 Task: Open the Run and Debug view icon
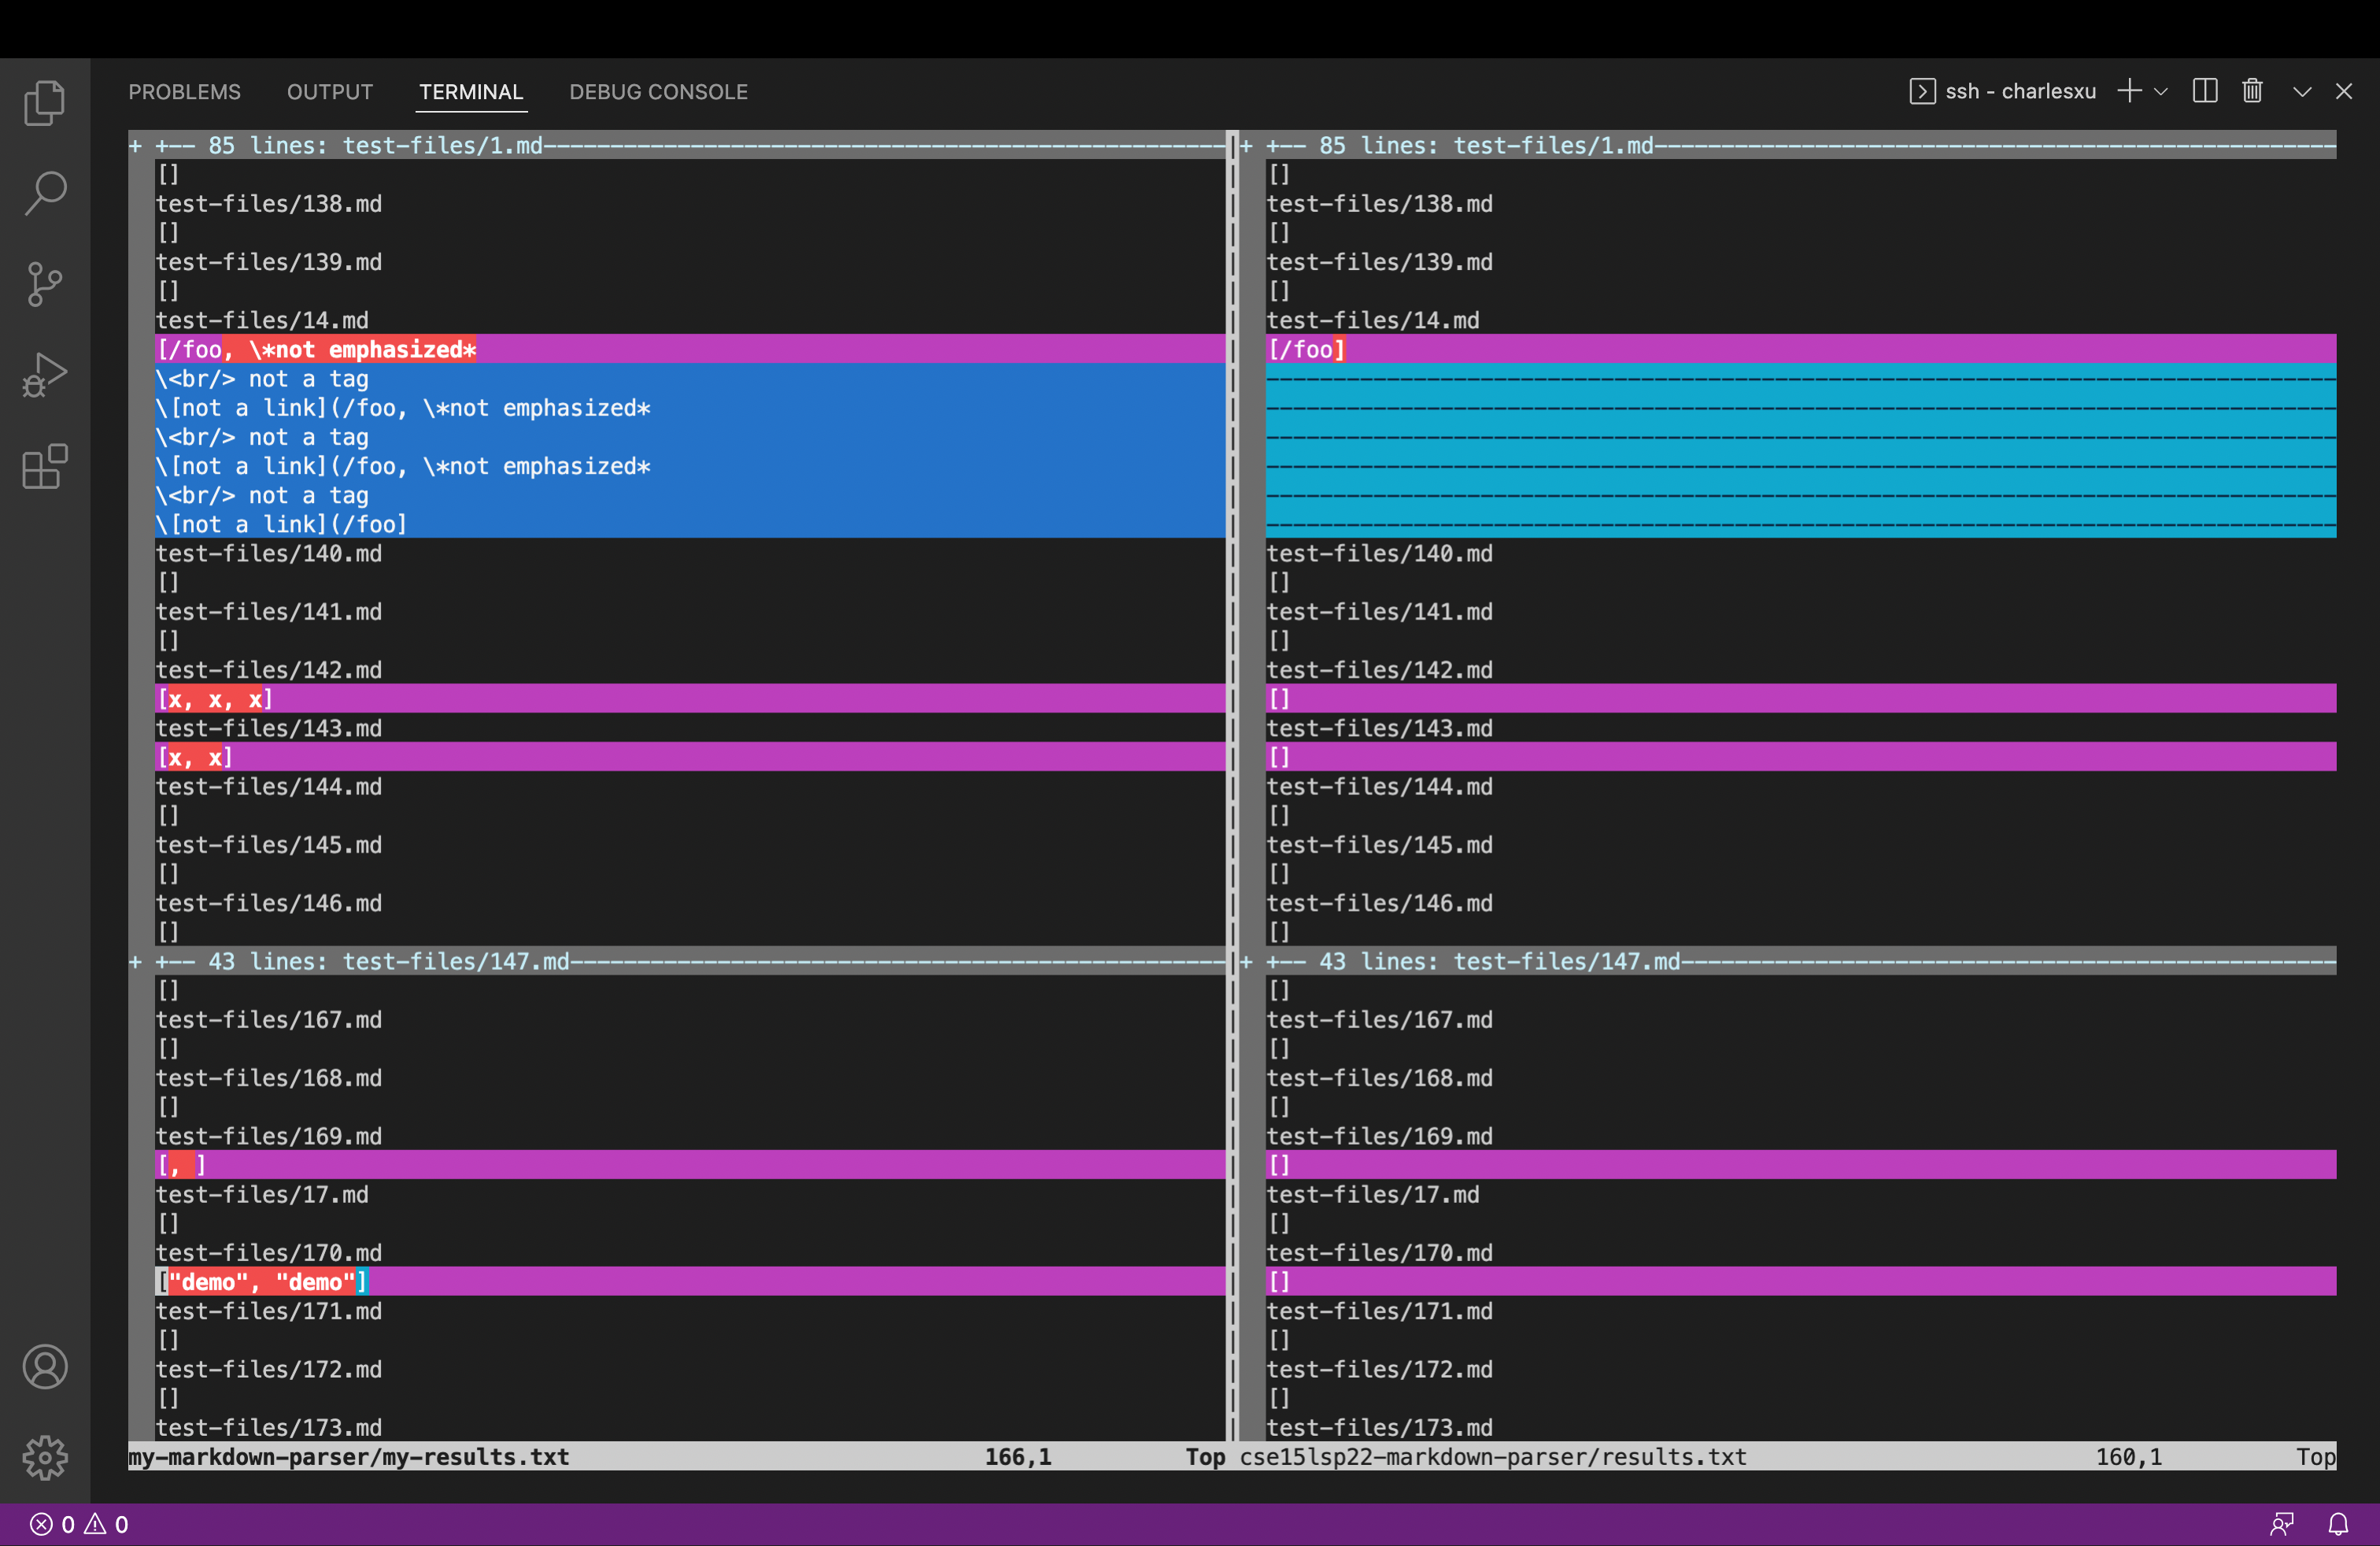45,375
